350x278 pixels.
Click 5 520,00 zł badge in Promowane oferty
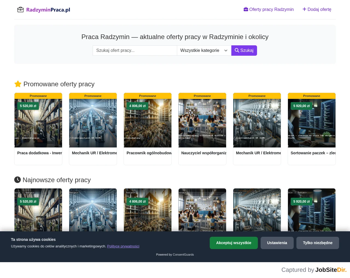point(28,106)
